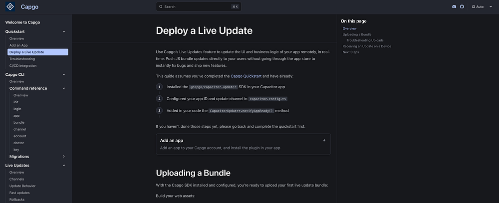Jump to Troubleshooting Uploads section
Viewport: 499px width, 203px height.
coord(365,40)
